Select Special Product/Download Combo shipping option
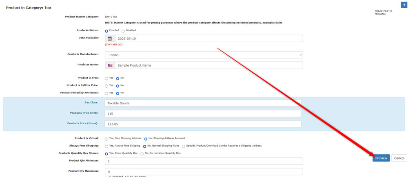Image resolution: width=408 pixels, height=177 pixels. point(184,146)
